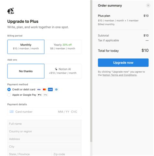Click the Apple Pay badge icon
The image size is (154, 156).
point(40,95)
